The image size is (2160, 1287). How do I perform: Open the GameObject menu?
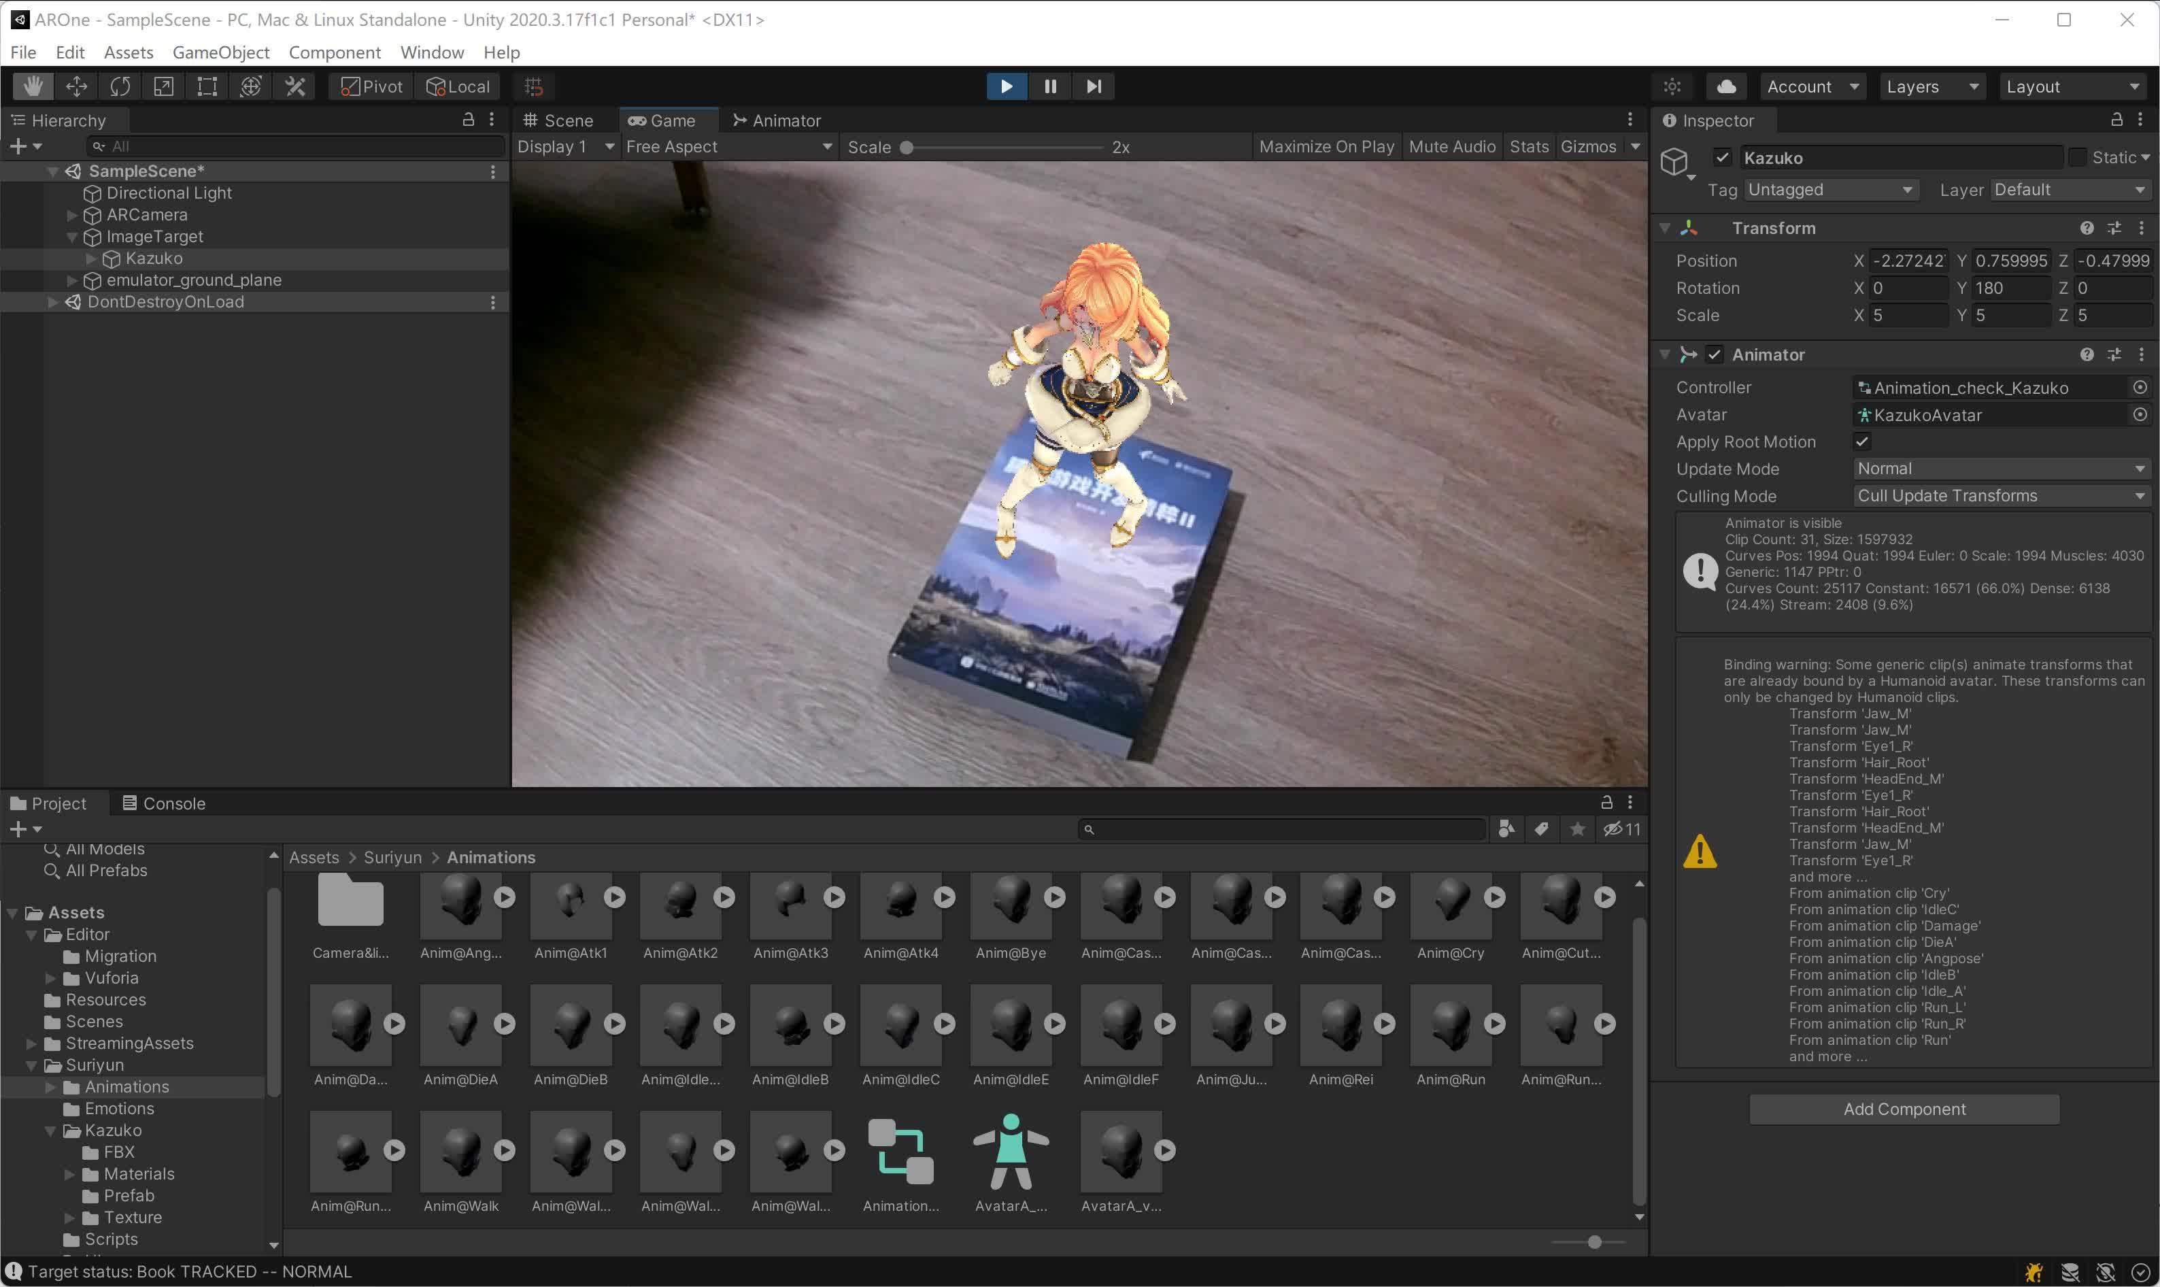coord(221,52)
